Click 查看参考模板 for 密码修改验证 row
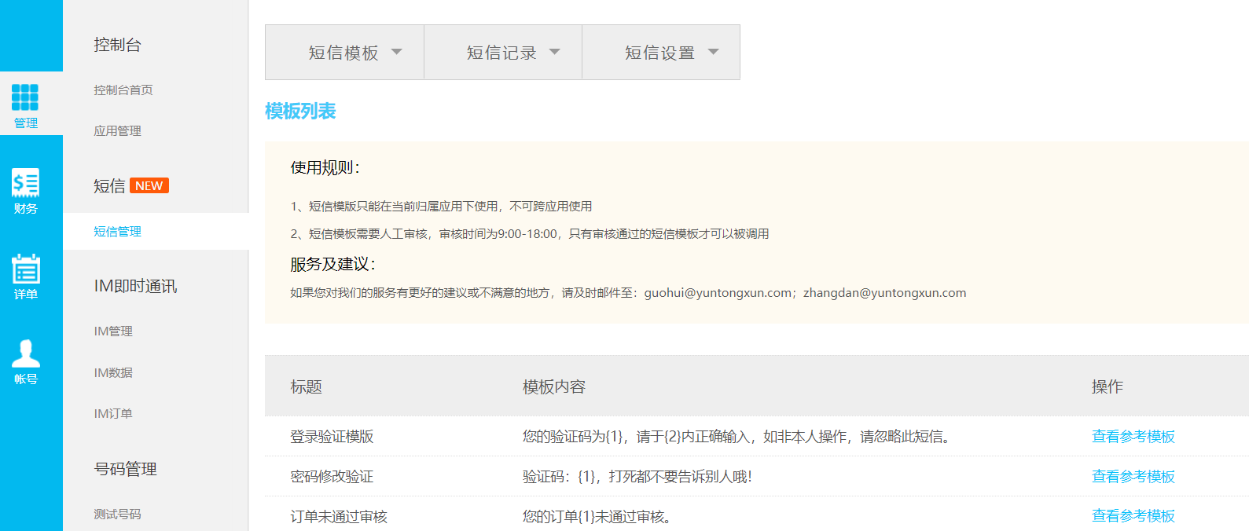 tap(1133, 477)
